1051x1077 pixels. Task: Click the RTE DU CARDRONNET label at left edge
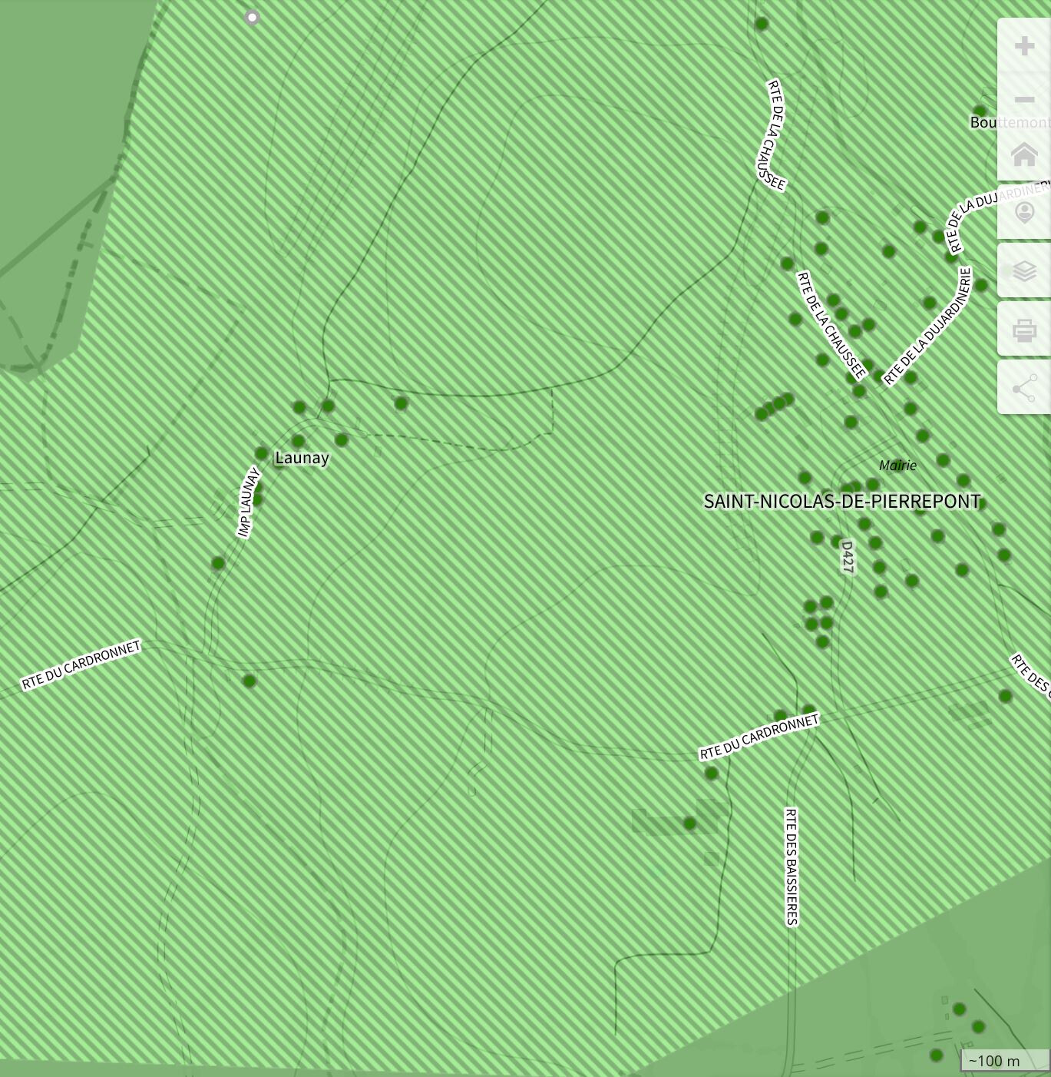tap(81, 664)
